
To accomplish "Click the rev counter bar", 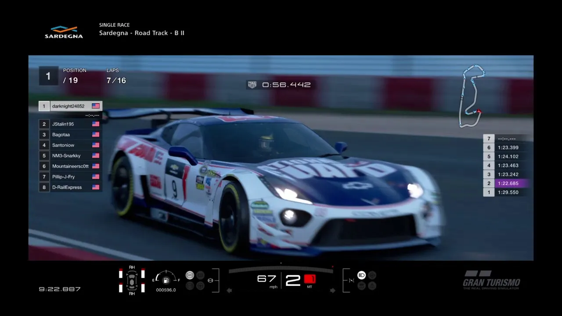I will (281, 270).
